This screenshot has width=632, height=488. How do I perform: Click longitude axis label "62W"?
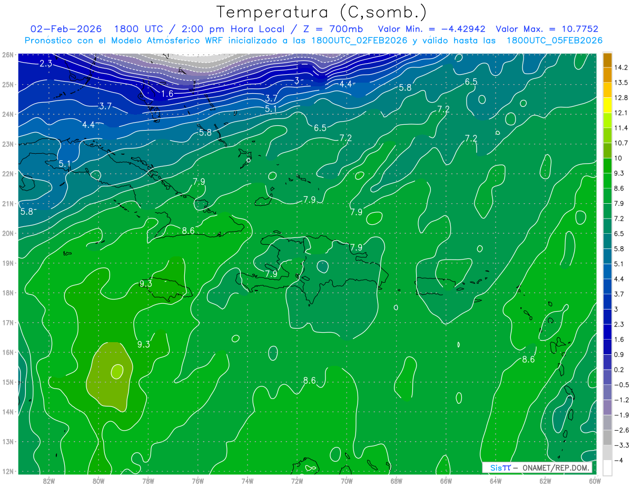545,481
